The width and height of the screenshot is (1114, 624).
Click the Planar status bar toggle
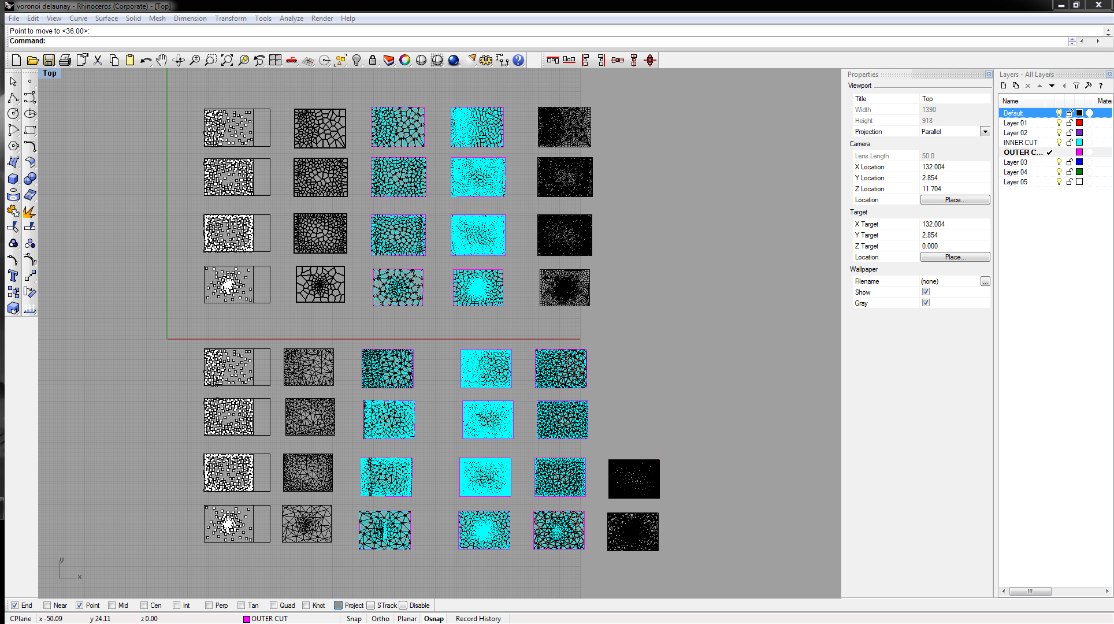click(407, 618)
